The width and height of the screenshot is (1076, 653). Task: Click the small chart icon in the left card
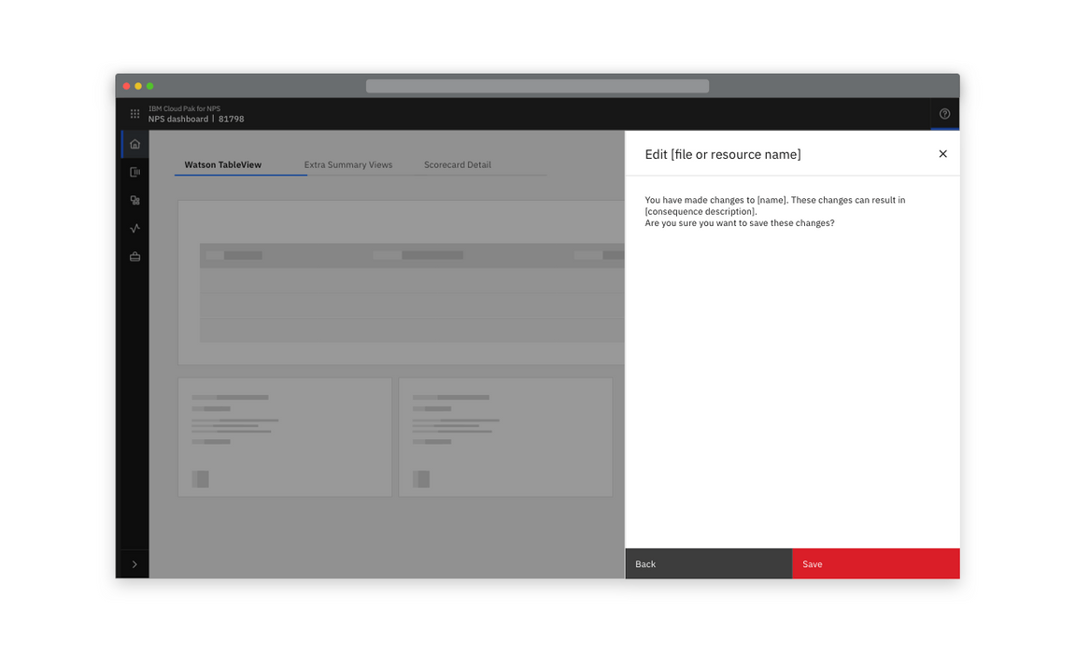(x=200, y=478)
